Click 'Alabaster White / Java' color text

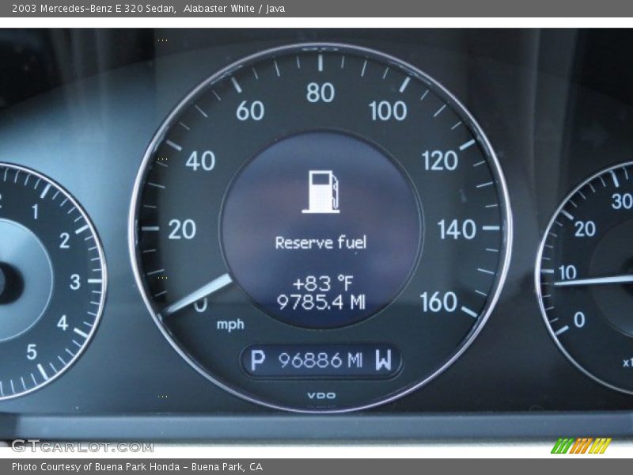tap(234, 8)
